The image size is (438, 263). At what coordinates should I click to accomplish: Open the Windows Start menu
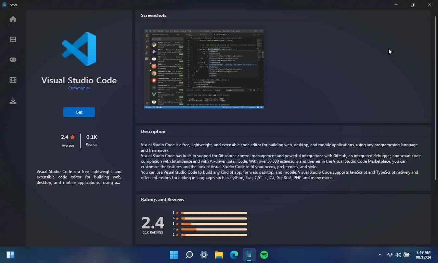(174, 255)
